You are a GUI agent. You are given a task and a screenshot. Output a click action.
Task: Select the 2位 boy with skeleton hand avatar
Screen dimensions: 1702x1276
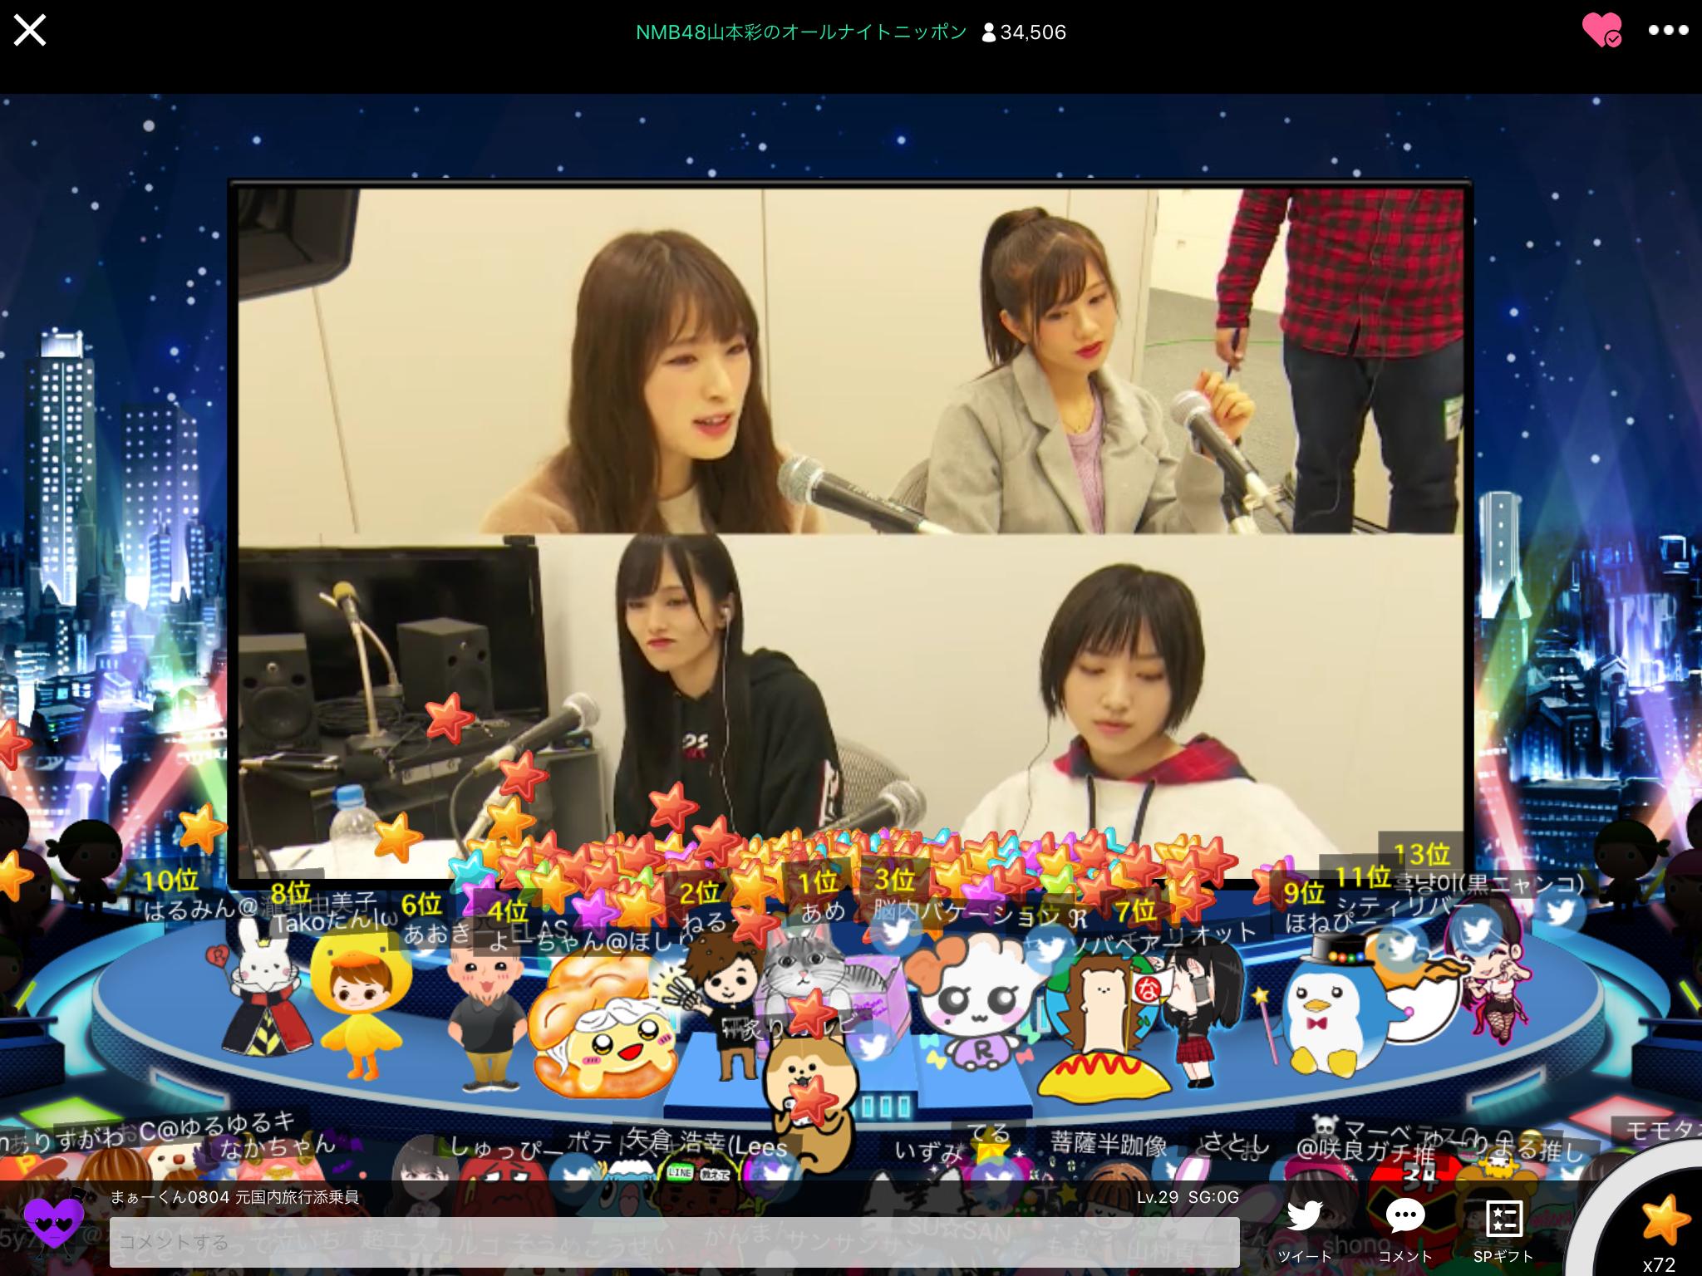(721, 1005)
